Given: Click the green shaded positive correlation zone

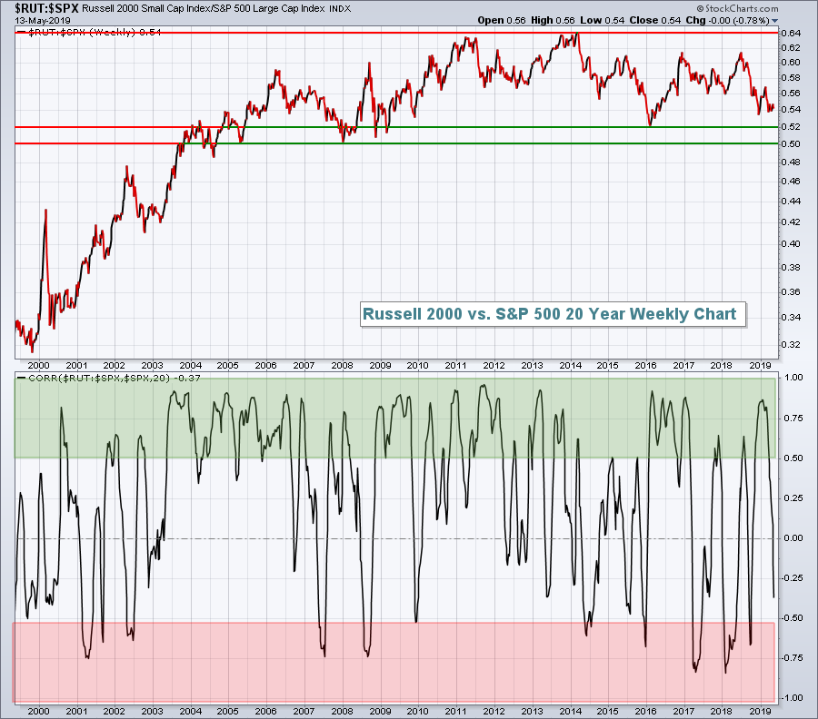Looking at the screenshot, I should [395, 419].
